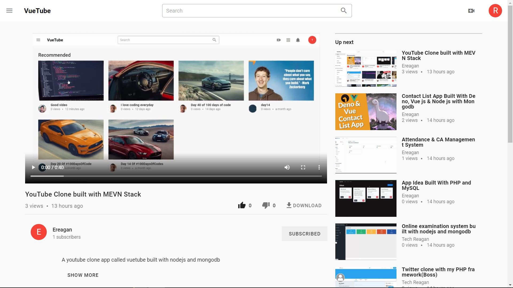
Task: Open the hamburger navigation menu
Action: [x=9, y=11]
